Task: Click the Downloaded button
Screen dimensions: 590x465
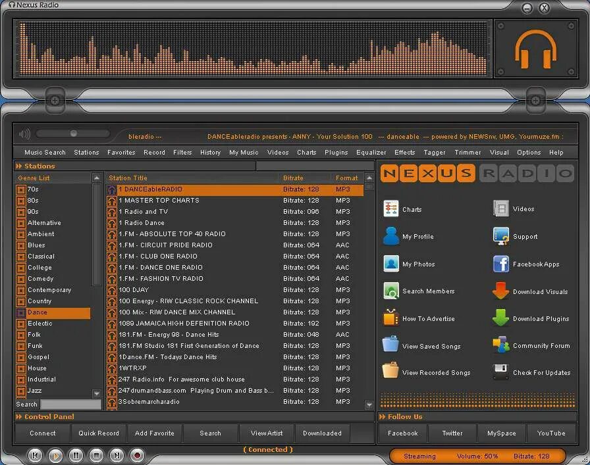Action: click(x=323, y=433)
